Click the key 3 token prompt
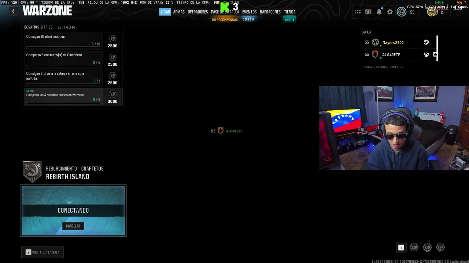Screen dimensions: 469x263 pos(401,248)
